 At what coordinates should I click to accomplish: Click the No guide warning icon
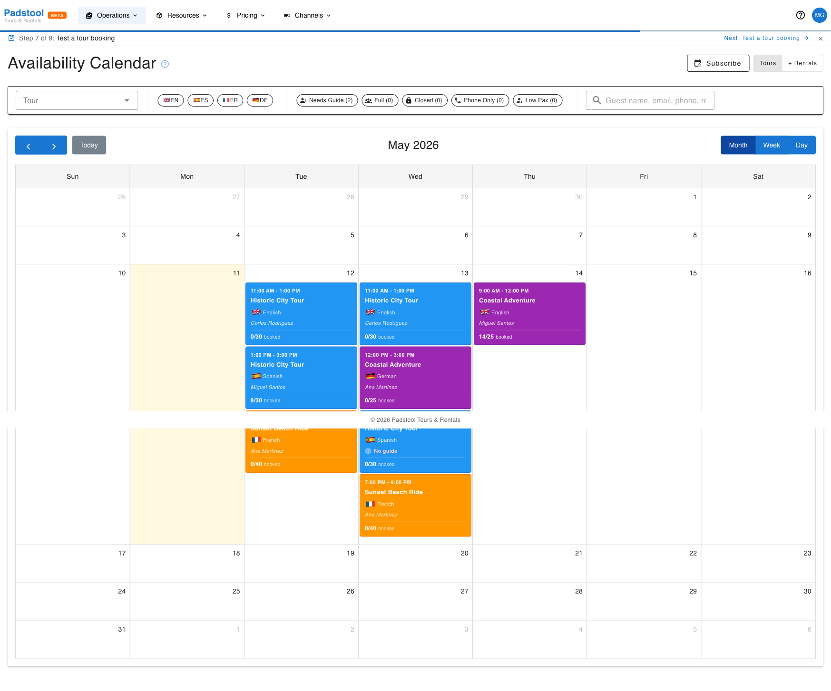click(x=368, y=451)
